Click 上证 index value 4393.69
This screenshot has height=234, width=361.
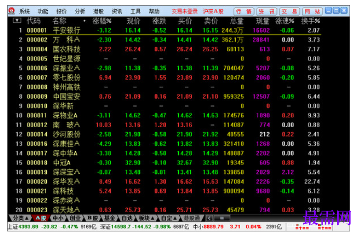click(x=28, y=227)
